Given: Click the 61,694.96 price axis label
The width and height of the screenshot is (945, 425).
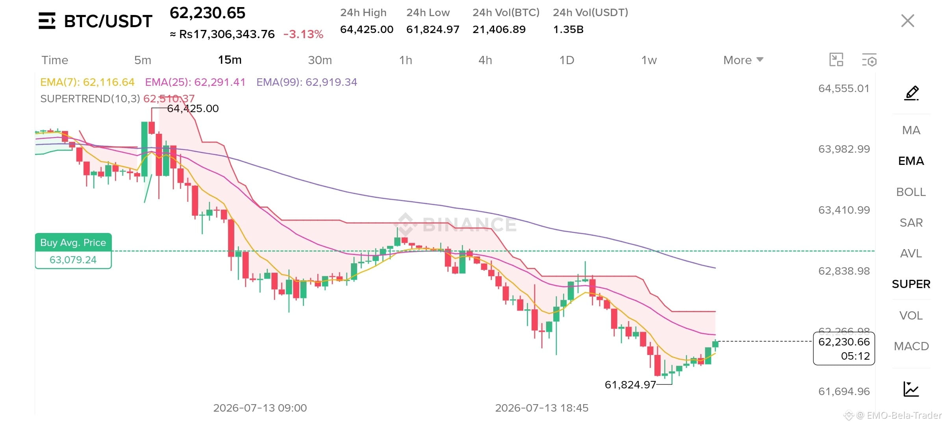Looking at the screenshot, I should click(844, 392).
